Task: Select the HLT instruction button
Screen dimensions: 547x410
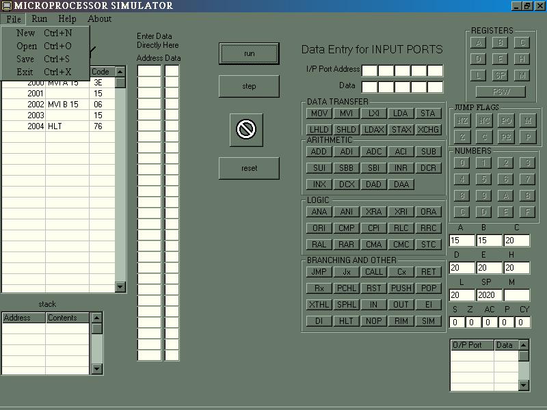Action: pyautogui.click(x=346, y=321)
